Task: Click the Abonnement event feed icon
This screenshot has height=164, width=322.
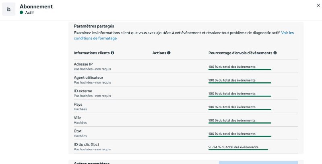Action: click(8, 9)
